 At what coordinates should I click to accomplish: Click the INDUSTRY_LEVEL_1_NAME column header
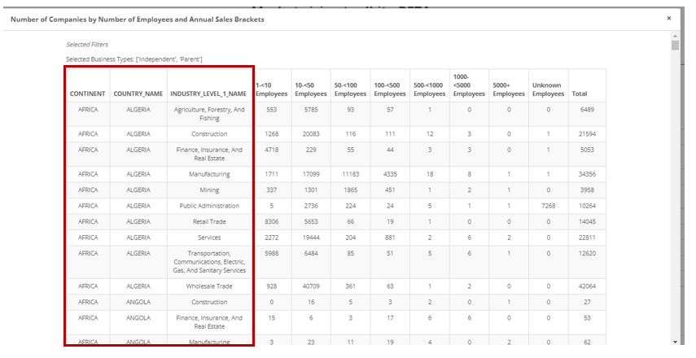[209, 94]
